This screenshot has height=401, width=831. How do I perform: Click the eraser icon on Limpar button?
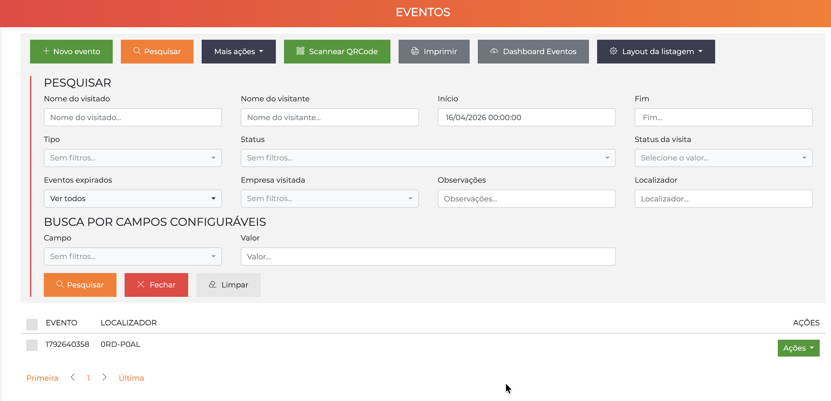tap(212, 284)
